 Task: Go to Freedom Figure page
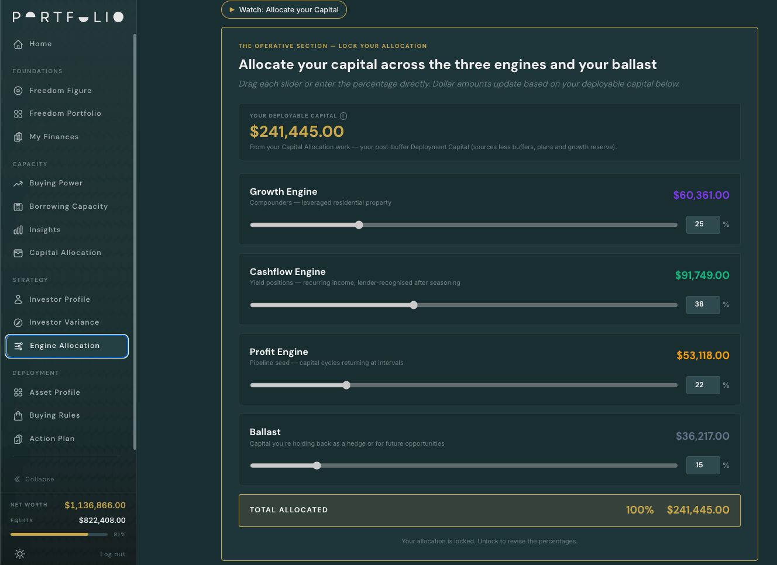tap(67, 91)
